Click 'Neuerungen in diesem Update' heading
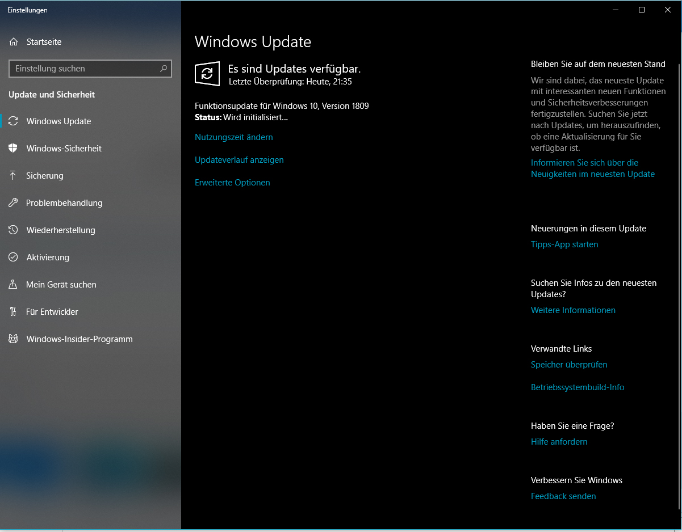Viewport: 682px width, 532px height. (588, 229)
